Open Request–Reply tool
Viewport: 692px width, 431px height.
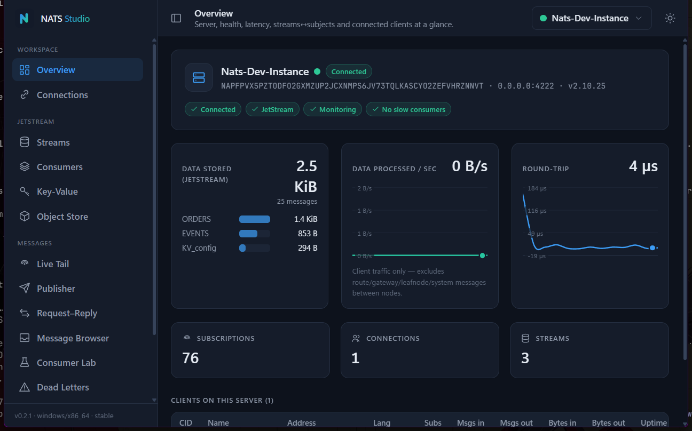click(77, 313)
